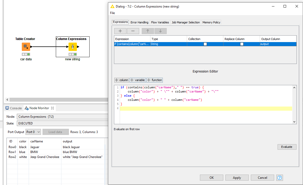The image size is (303, 185).
Task: Switch to the Expressions tab
Action: (x=120, y=22)
